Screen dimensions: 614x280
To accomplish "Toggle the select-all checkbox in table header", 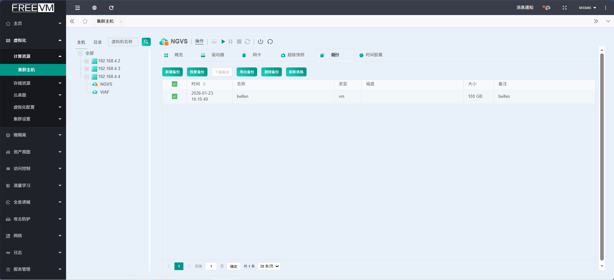I will (x=174, y=84).
